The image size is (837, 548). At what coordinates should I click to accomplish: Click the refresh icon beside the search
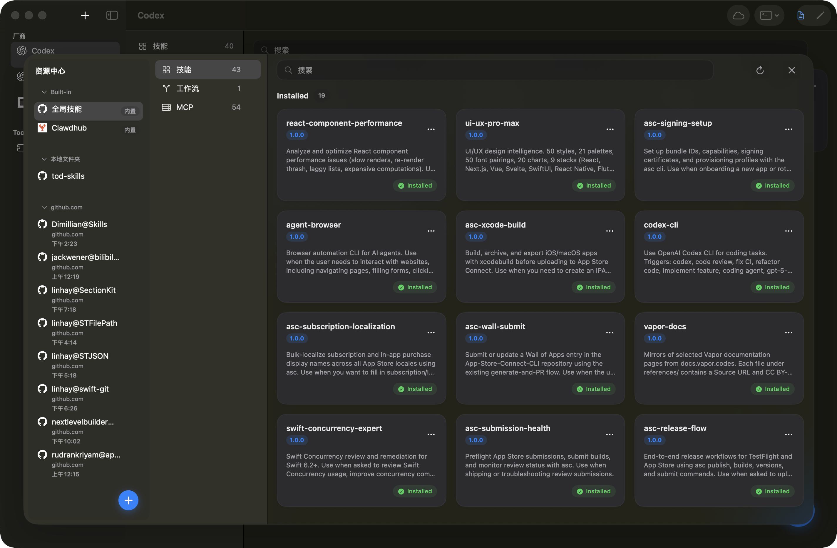point(760,70)
